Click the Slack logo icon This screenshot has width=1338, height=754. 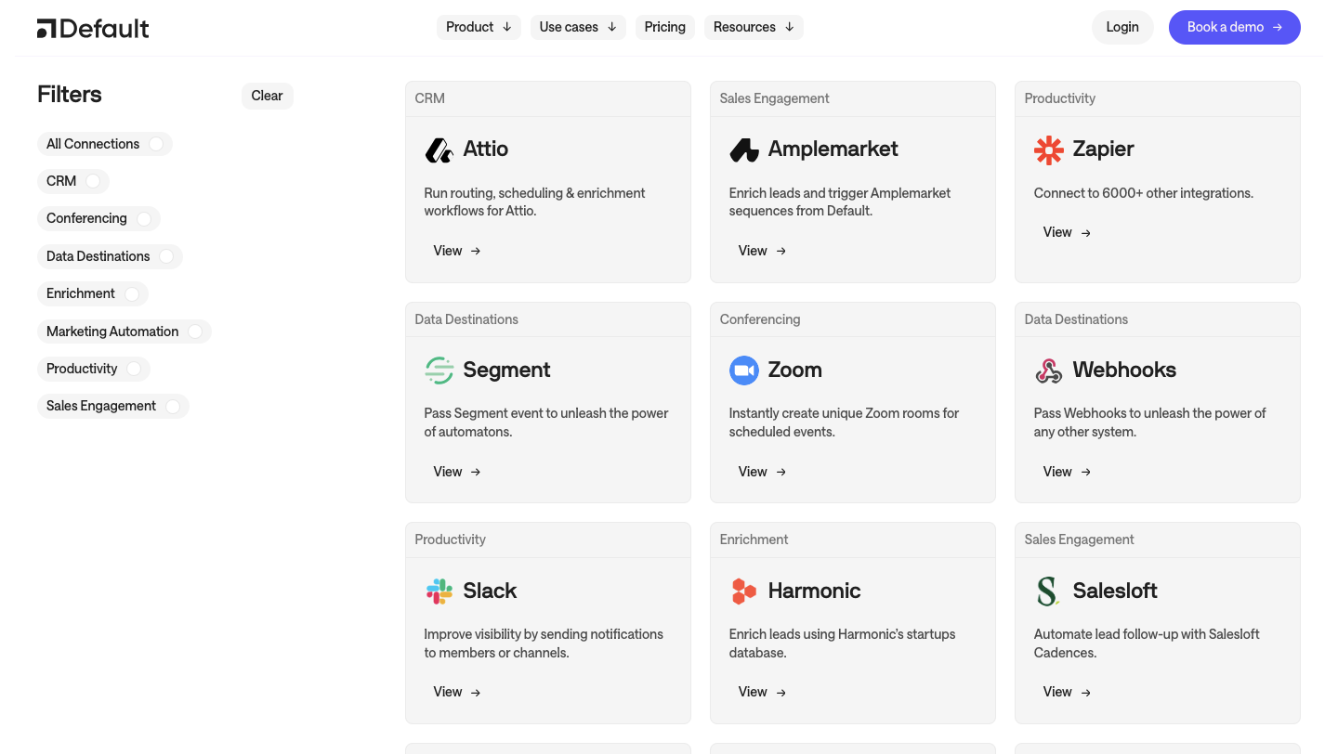[x=439, y=591]
